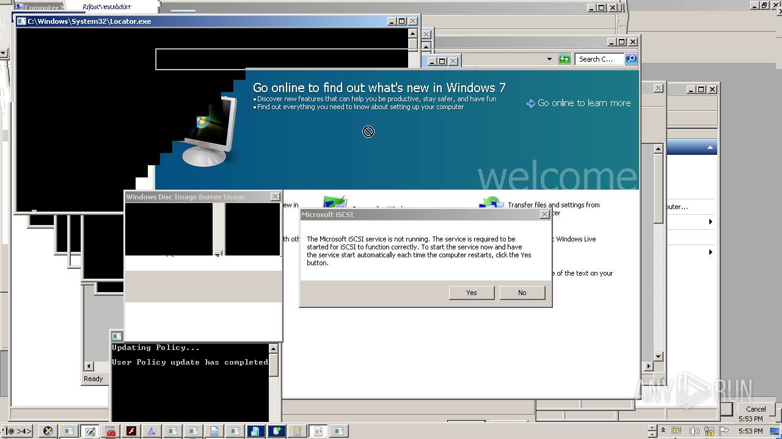Screen dimensions: 782x439
Task: Click the taskbar clock showing 5:53 PM
Action: (750, 431)
